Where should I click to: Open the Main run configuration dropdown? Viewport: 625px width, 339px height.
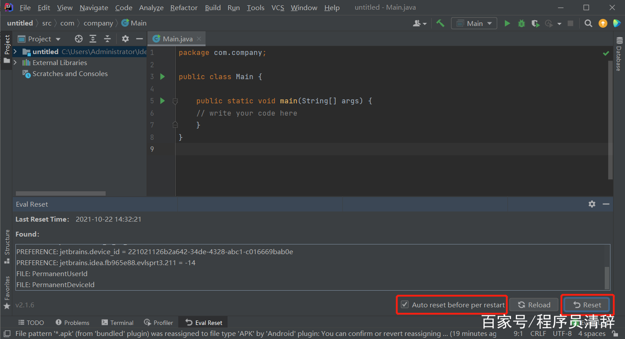[474, 23]
